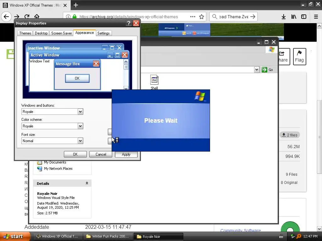This screenshot has height=241, width=322.
Task: Click preview window scrollbar up arrow
Action: click(126, 62)
